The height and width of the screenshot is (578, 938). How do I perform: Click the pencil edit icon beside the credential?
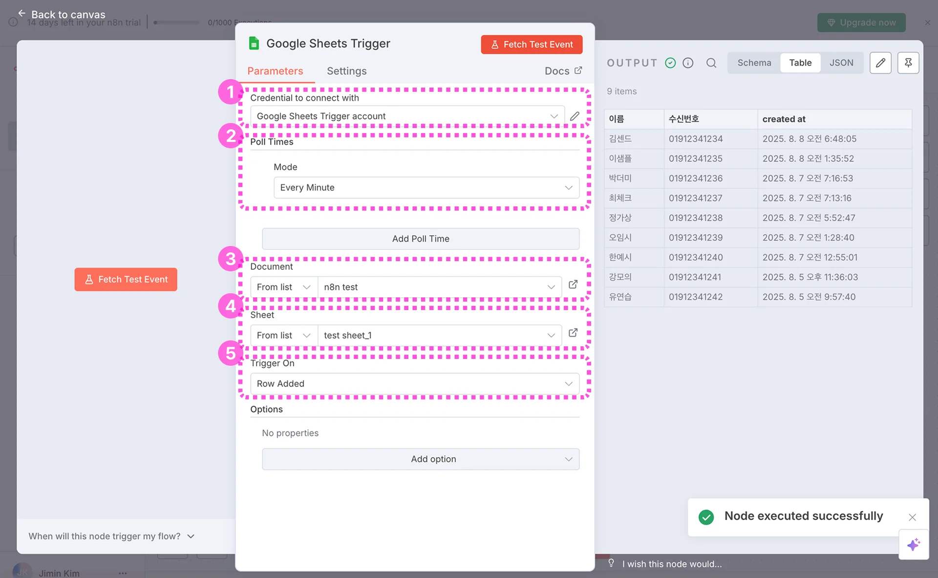[575, 116]
